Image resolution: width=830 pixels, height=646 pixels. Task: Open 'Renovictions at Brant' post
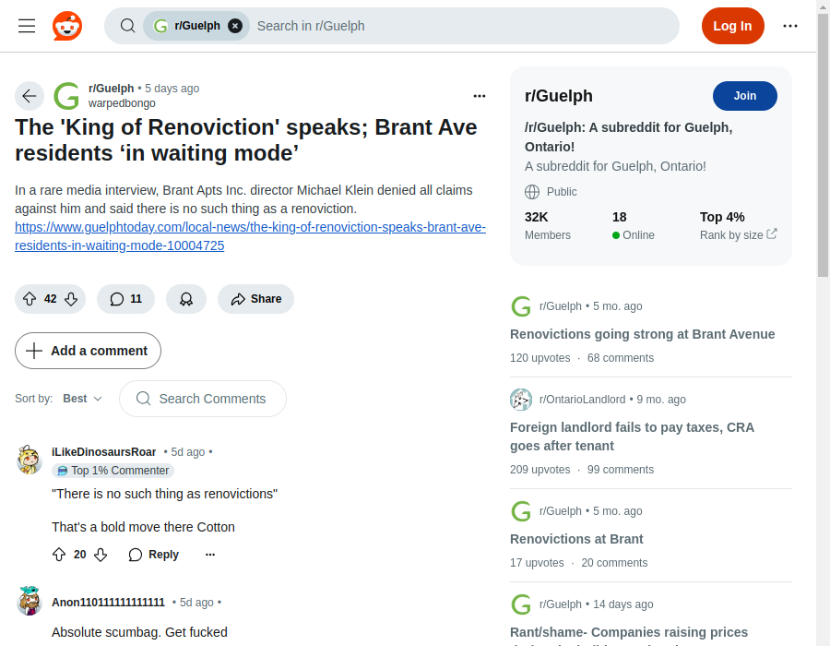[x=576, y=539]
